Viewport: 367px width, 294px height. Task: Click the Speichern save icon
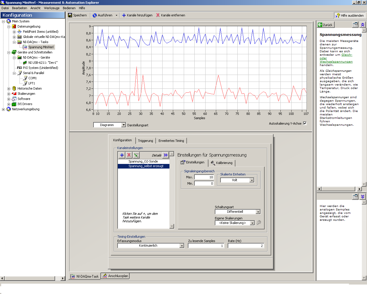70,15
